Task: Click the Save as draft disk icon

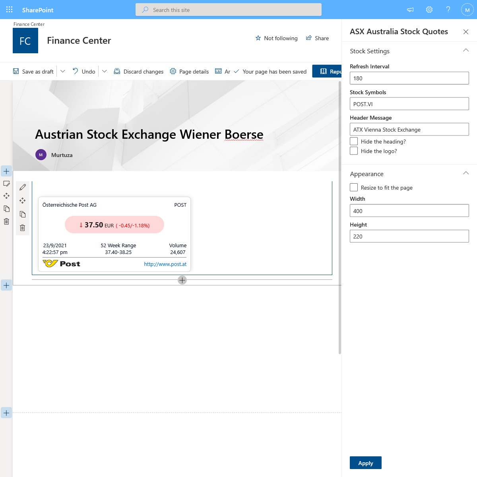Action: 16,71
